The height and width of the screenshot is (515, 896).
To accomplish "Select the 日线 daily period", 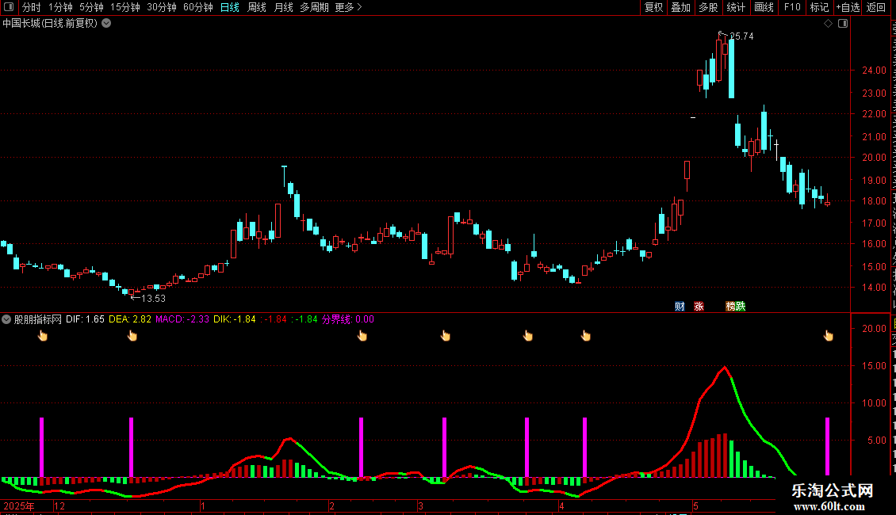I will point(230,7).
